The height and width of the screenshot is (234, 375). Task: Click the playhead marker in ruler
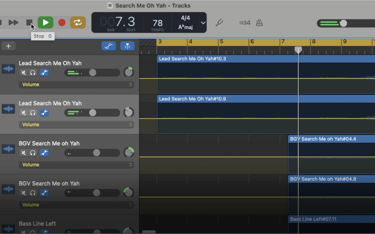click(298, 50)
